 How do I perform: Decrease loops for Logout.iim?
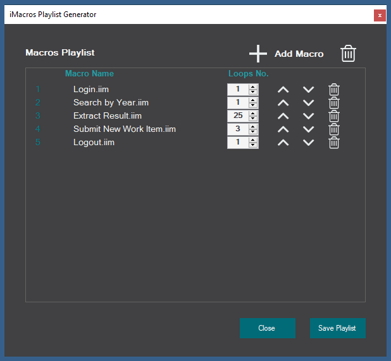pos(253,145)
